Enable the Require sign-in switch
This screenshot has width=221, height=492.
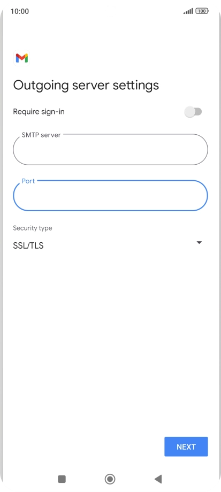pos(193,112)
